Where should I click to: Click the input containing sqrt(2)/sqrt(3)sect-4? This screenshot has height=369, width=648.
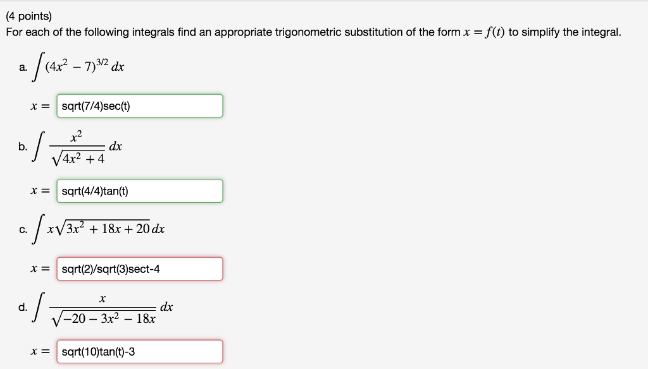pyautogui.click(x=139, y=269)
